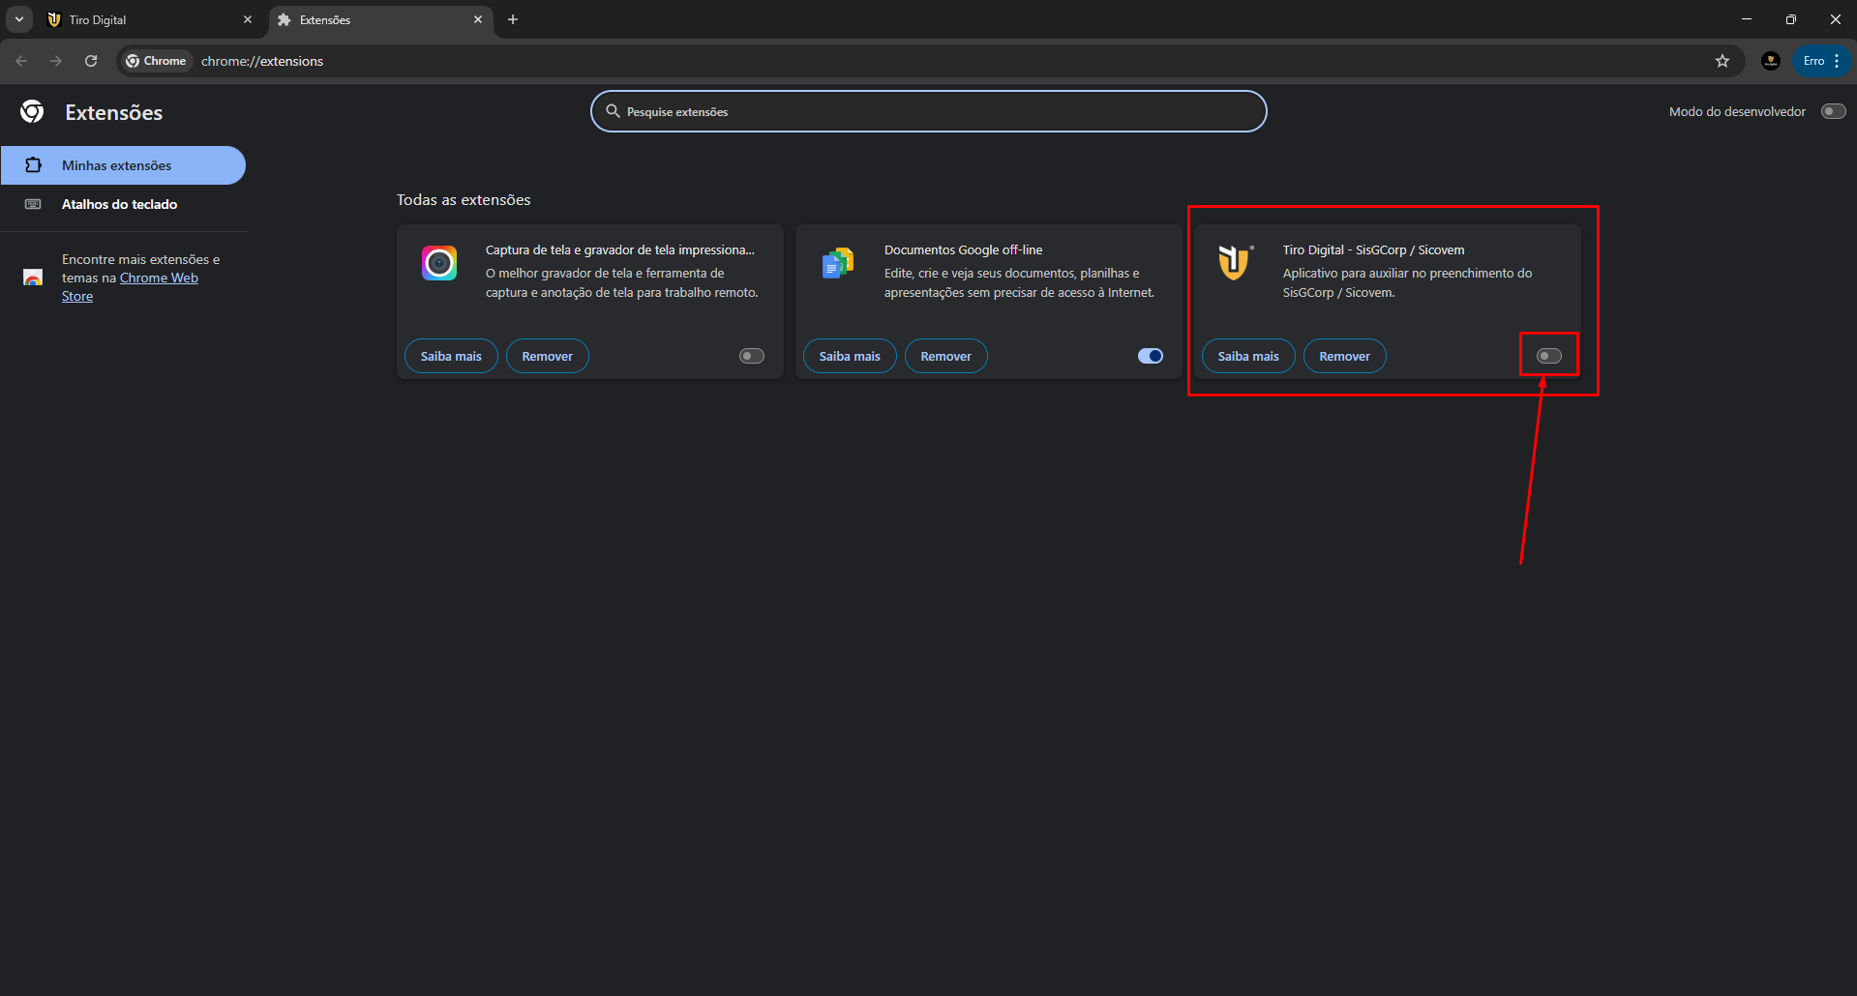Click the Minhas extensões puzzle icon
The image size is (1857, 996).
[x=33, y=164]
